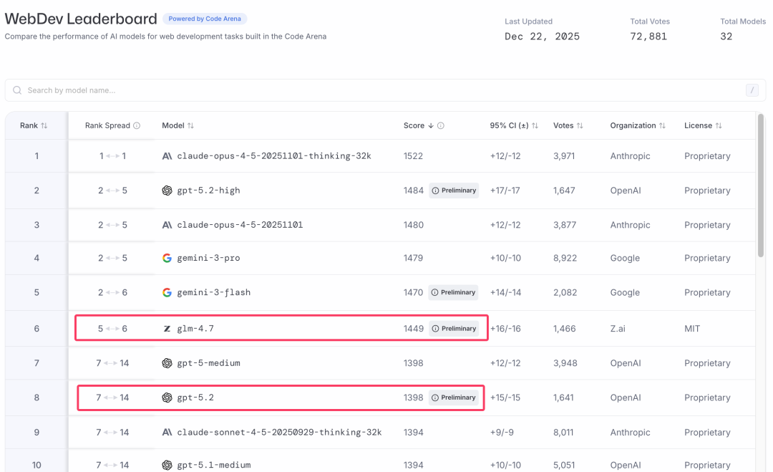Click the Organization column header label
773x472 pixels.
point(633,126)
